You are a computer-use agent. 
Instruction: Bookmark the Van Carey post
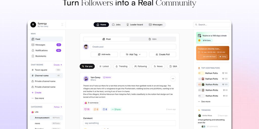tap(103, 109)
